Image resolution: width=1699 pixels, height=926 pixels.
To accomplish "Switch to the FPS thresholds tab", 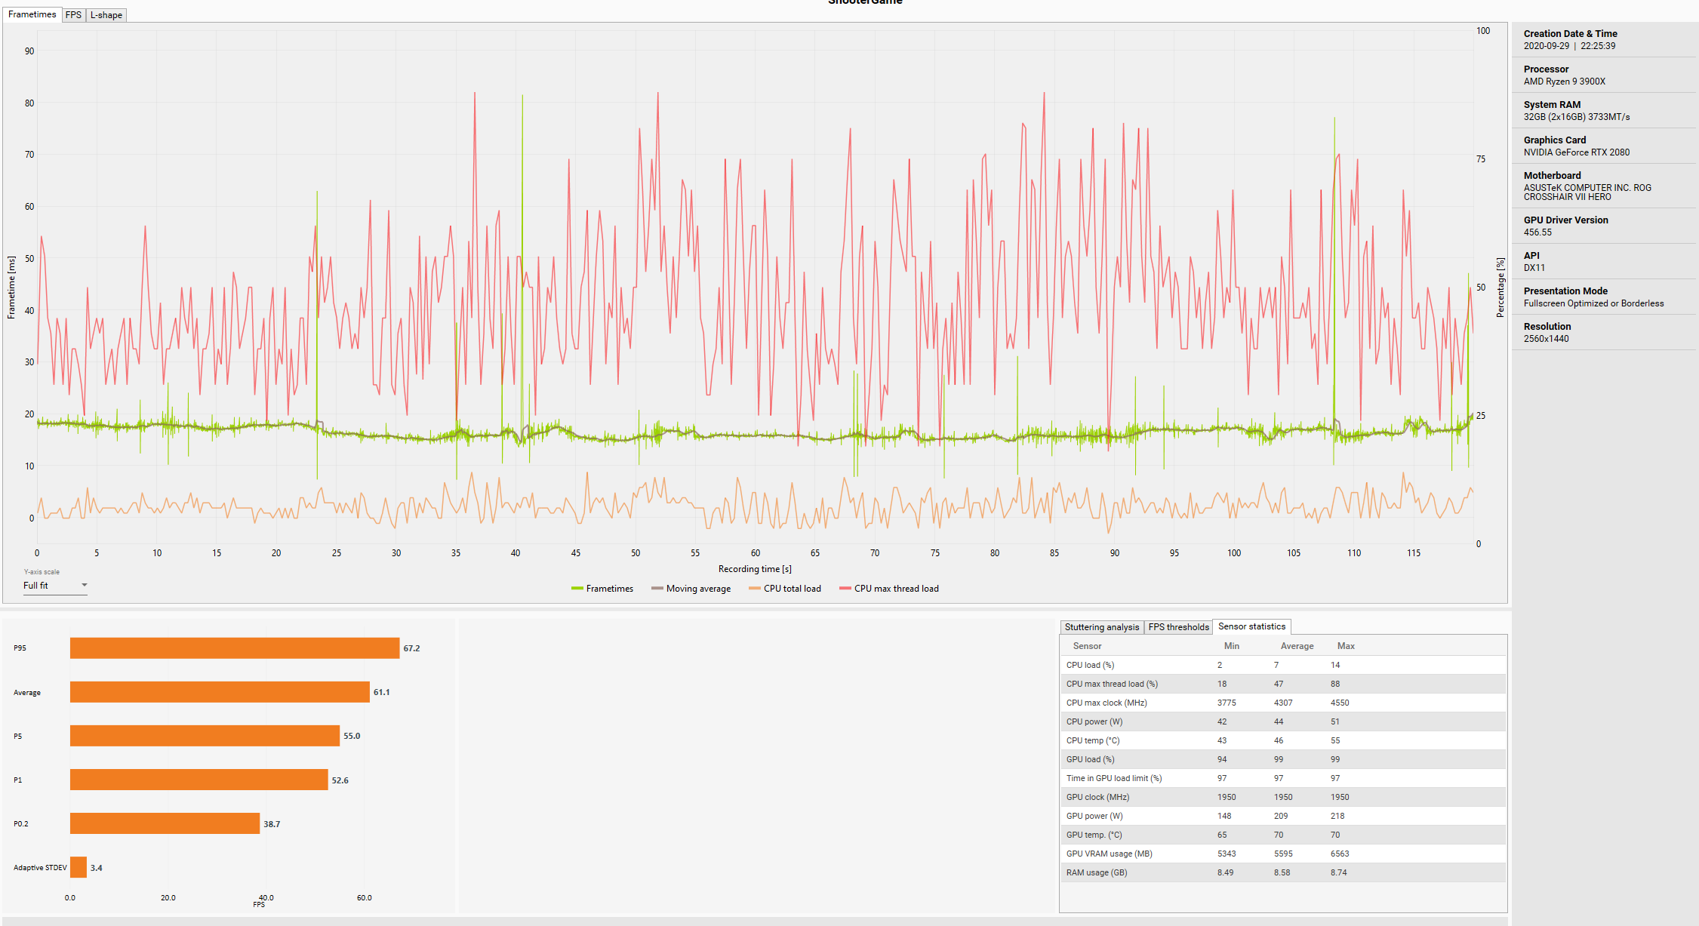I will coord(1178,627).
